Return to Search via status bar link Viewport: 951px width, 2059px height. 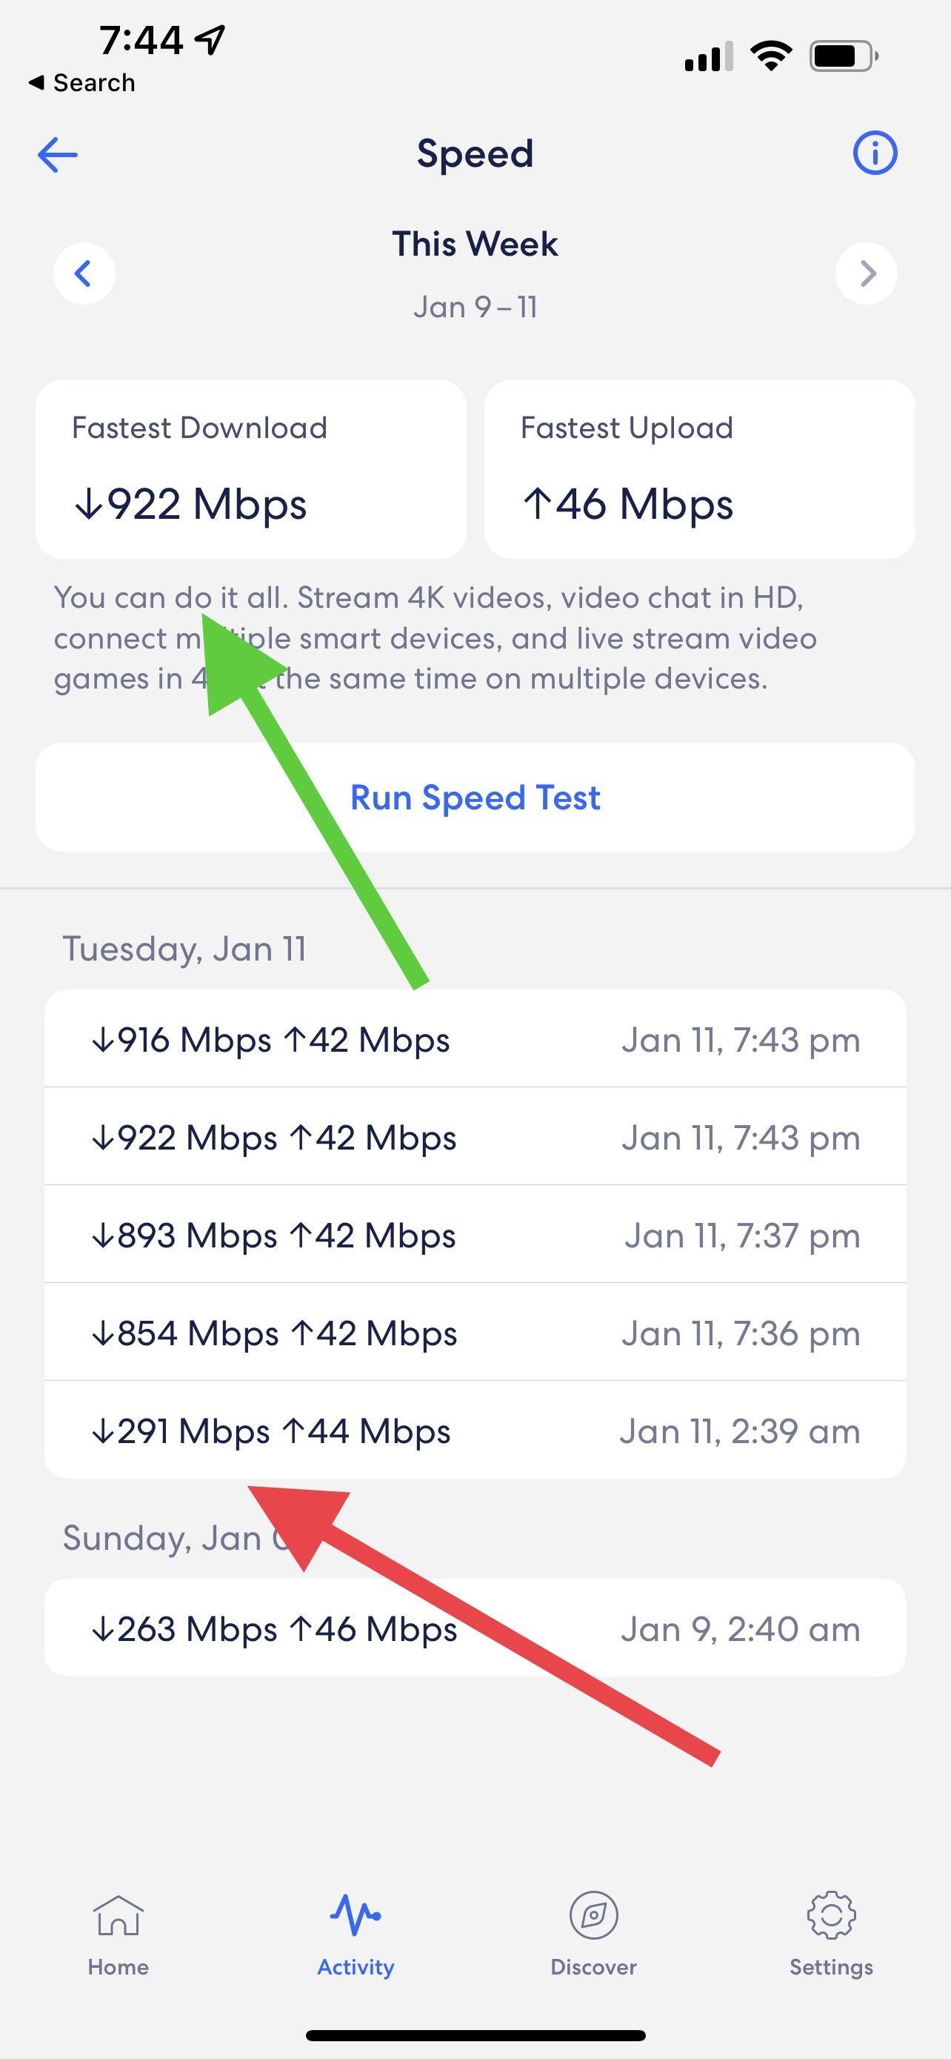82,82
